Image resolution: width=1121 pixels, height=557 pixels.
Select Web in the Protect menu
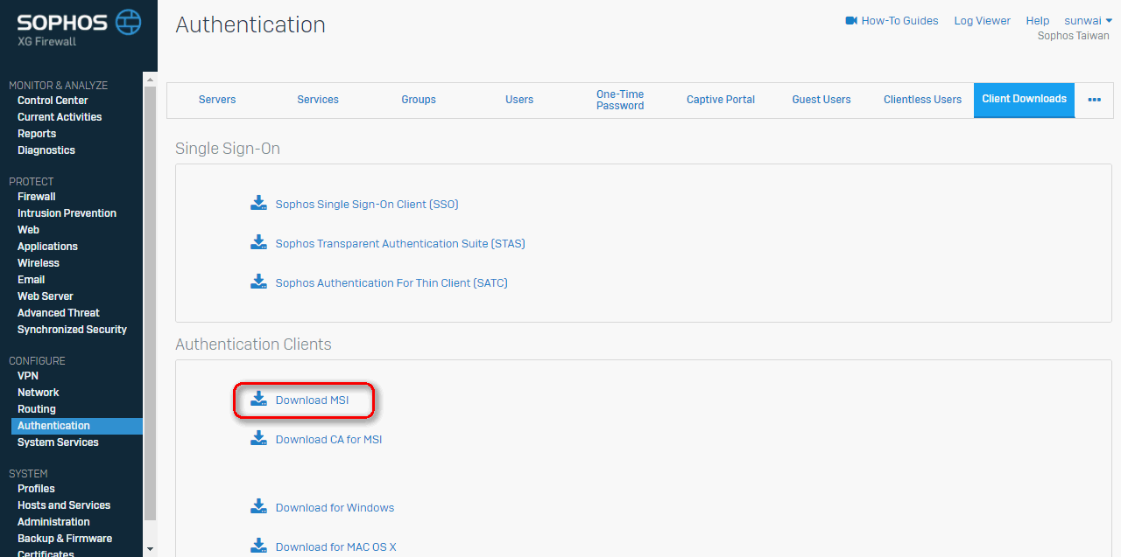click(28, 230)
